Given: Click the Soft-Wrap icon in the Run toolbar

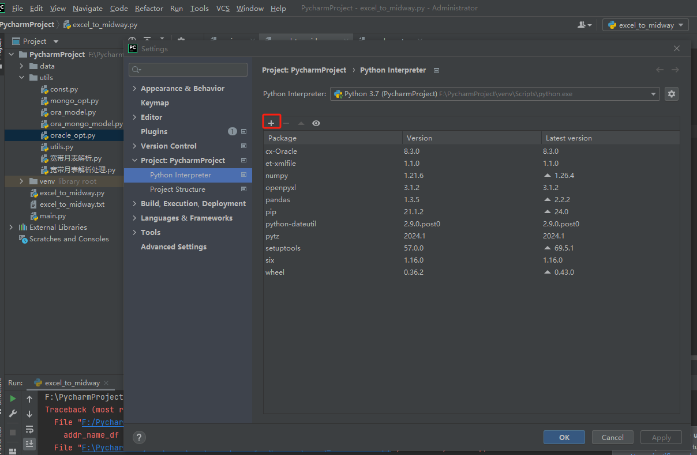Looking at the screenshot, I should click(x=29, y=429).
